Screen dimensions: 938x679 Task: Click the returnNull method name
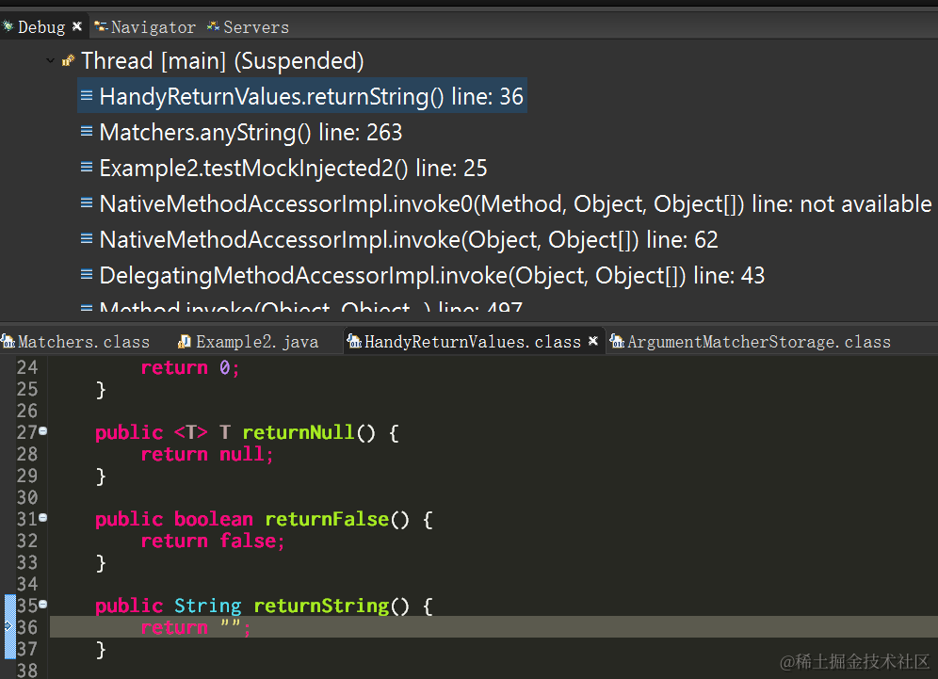click(299, 432)
